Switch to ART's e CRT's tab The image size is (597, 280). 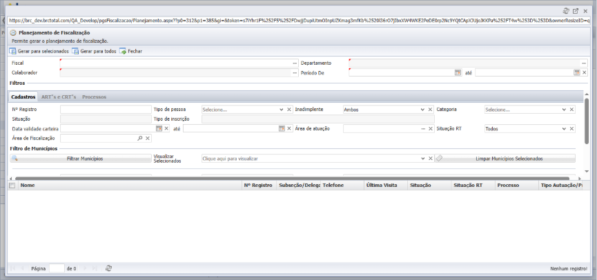[x=59, y=97]
